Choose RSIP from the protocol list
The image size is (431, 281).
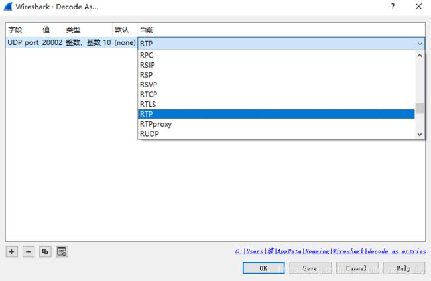[276, 65]
